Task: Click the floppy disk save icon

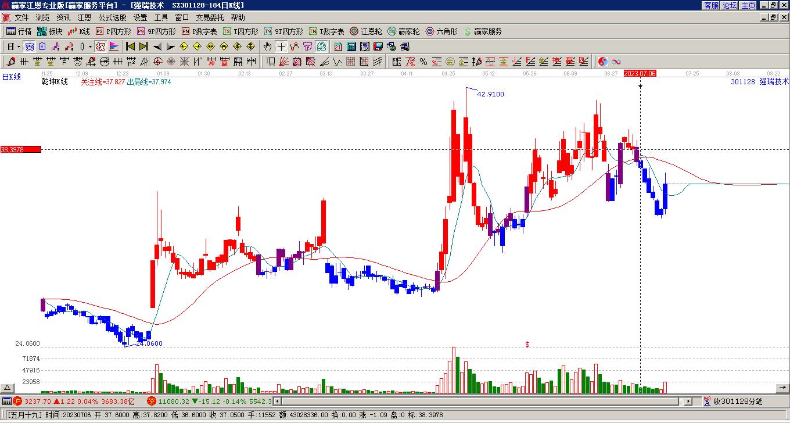Action: coord(378,46)
